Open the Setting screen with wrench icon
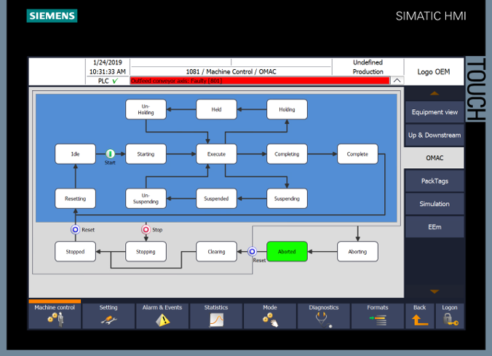This screenshot has height=356, width=492. pyautogui.click(x=108, y=315)
